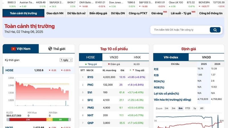Set chart zoom to 6m

(x=180, y=108)
